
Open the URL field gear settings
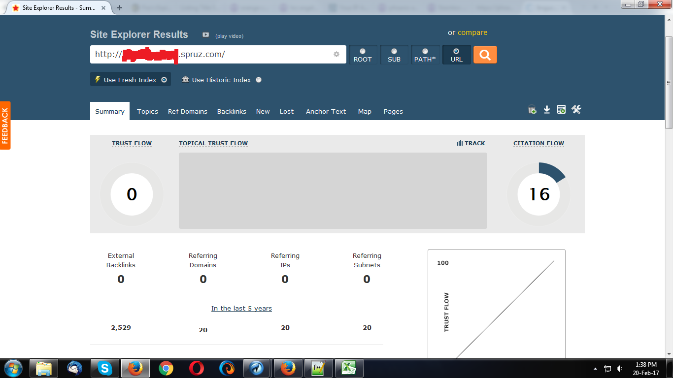tap(336, 55)
